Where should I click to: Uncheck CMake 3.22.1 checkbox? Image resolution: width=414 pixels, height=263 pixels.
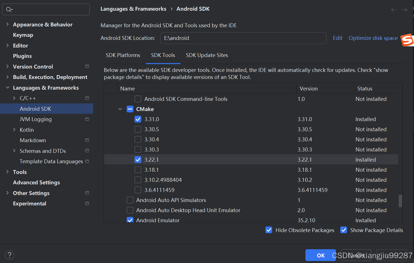coord(138,160)
